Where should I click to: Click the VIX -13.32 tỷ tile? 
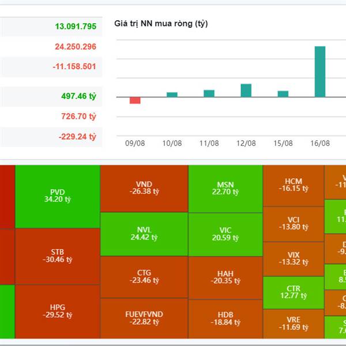[294, 259]
